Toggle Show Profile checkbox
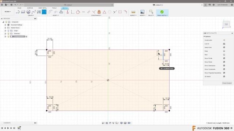The height and width of the screenshot is (131, 234). click(224, 58)
